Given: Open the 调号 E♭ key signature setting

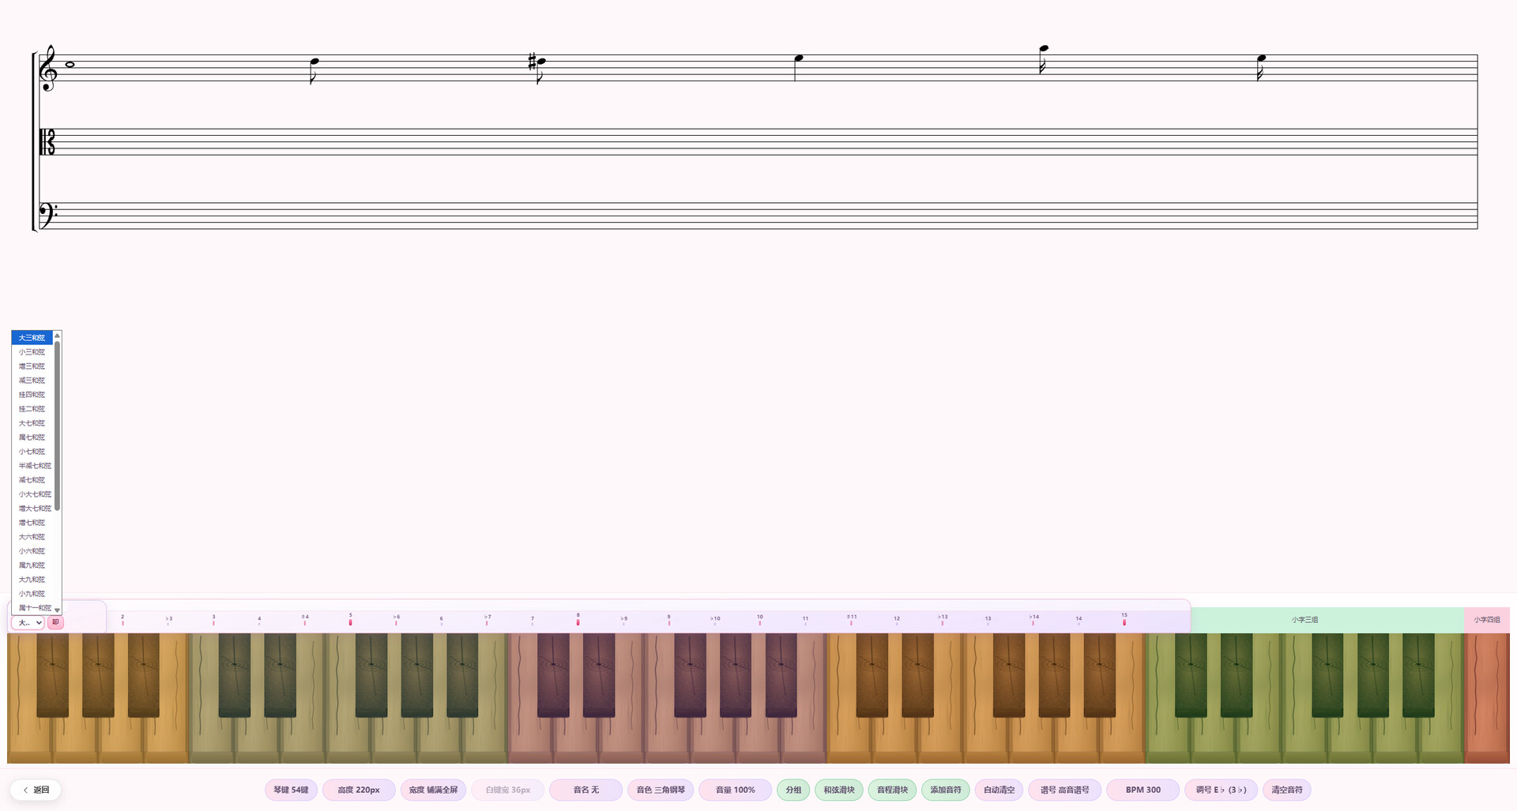Looking at the screenshot, I should tap(1221, 790).
